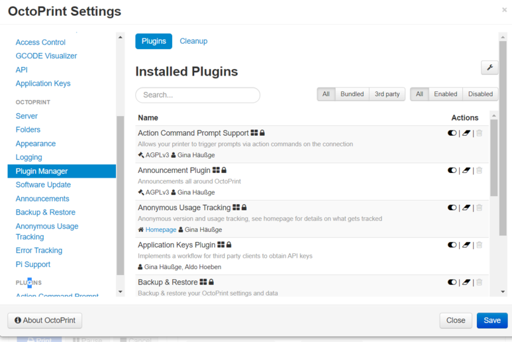Open plugin manager wrench settings
Image resolution: width=512 pixels, height=342 pixels.
489,68
